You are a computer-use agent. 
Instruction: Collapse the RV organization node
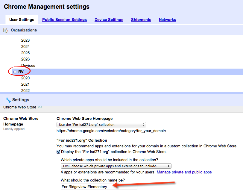(x=15, y=72)
